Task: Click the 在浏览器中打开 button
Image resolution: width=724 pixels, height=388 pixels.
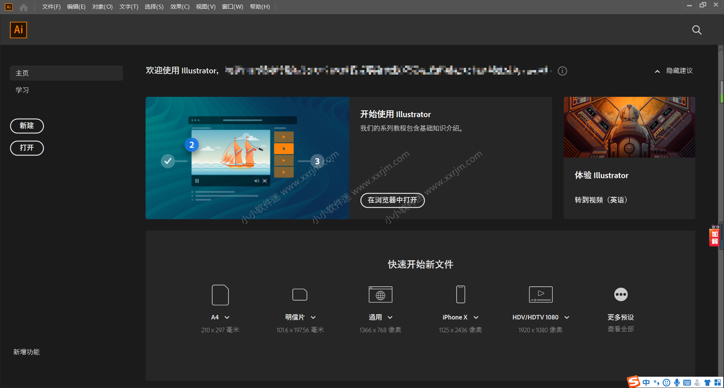Action: coord(393,200)
